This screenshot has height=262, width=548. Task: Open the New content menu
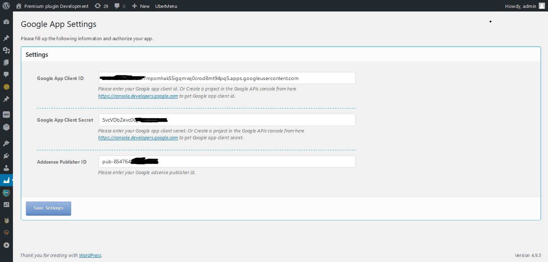coord(141,6)
